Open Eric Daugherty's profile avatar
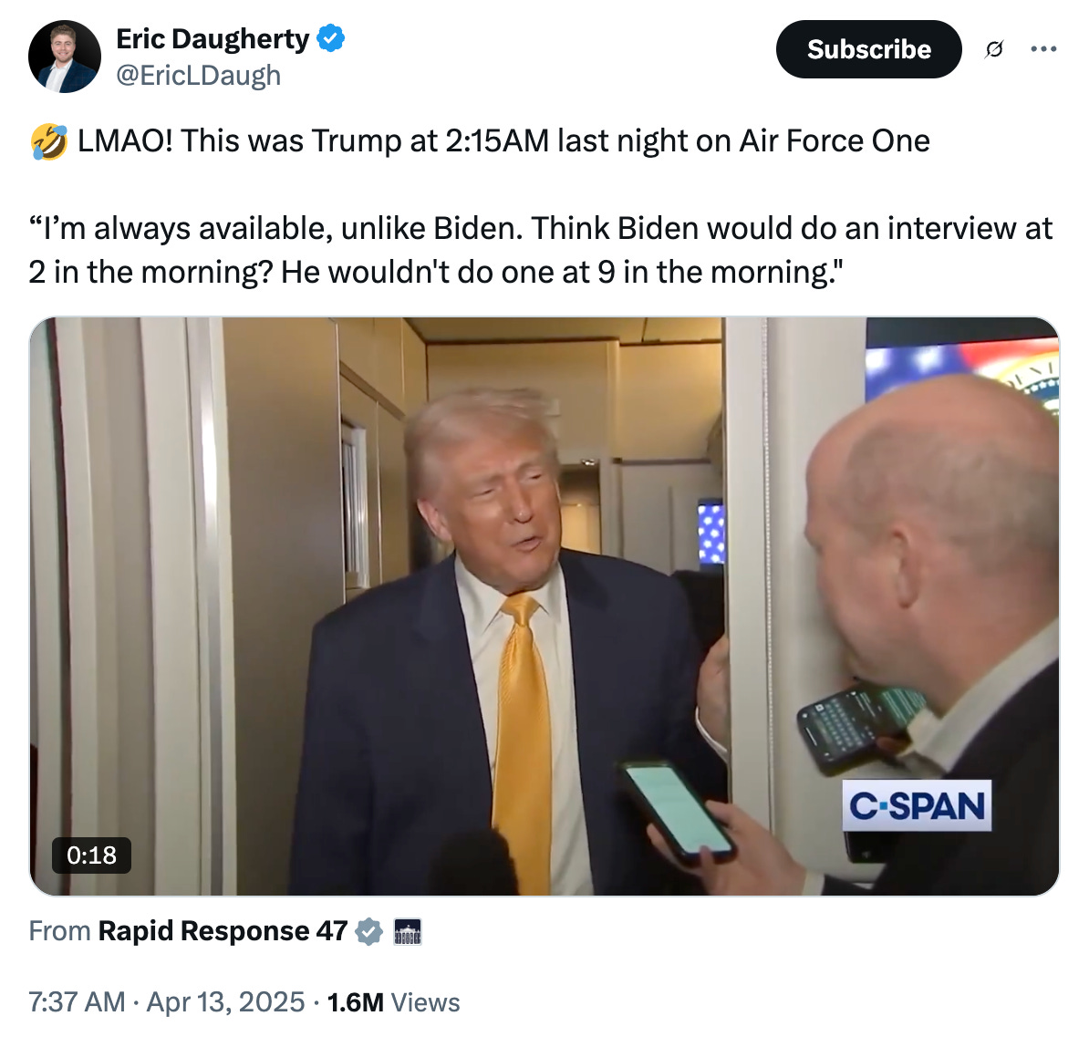 coord(65,57)
